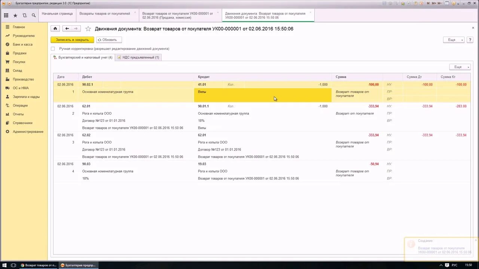Open the calculator icon in title bar

[416, 3]
